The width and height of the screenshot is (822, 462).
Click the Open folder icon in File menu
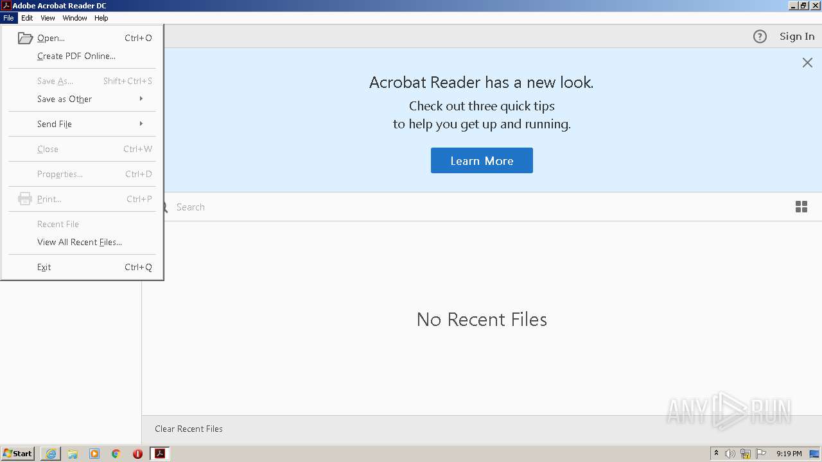(x=25, y=38)
